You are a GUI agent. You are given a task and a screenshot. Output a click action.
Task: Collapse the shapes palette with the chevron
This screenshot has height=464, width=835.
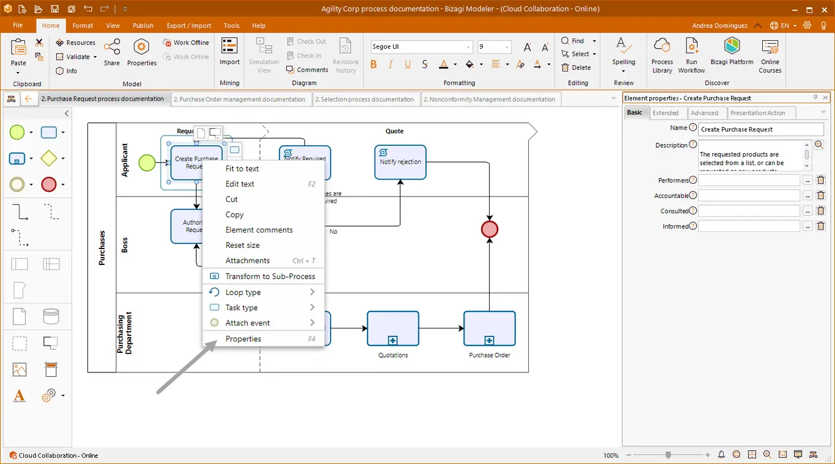(x=67, y=114)
